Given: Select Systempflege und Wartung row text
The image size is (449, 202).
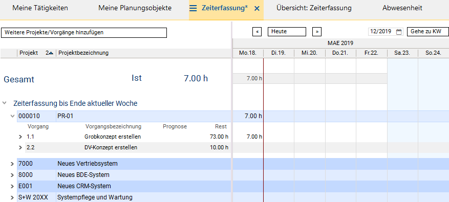Looking at the screenshot, I should [95, 197].
